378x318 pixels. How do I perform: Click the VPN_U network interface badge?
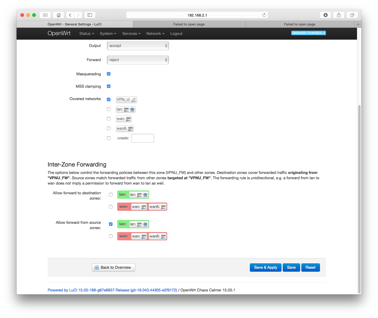[126, 100]
